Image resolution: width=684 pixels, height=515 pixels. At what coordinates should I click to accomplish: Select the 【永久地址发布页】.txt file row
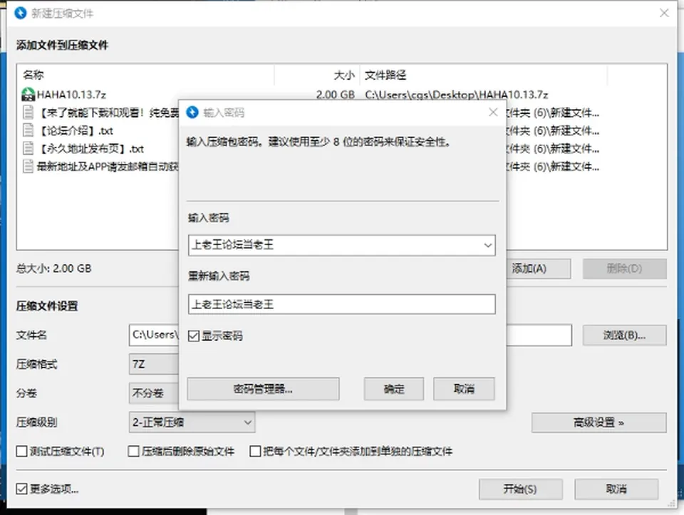click(91, 149)
